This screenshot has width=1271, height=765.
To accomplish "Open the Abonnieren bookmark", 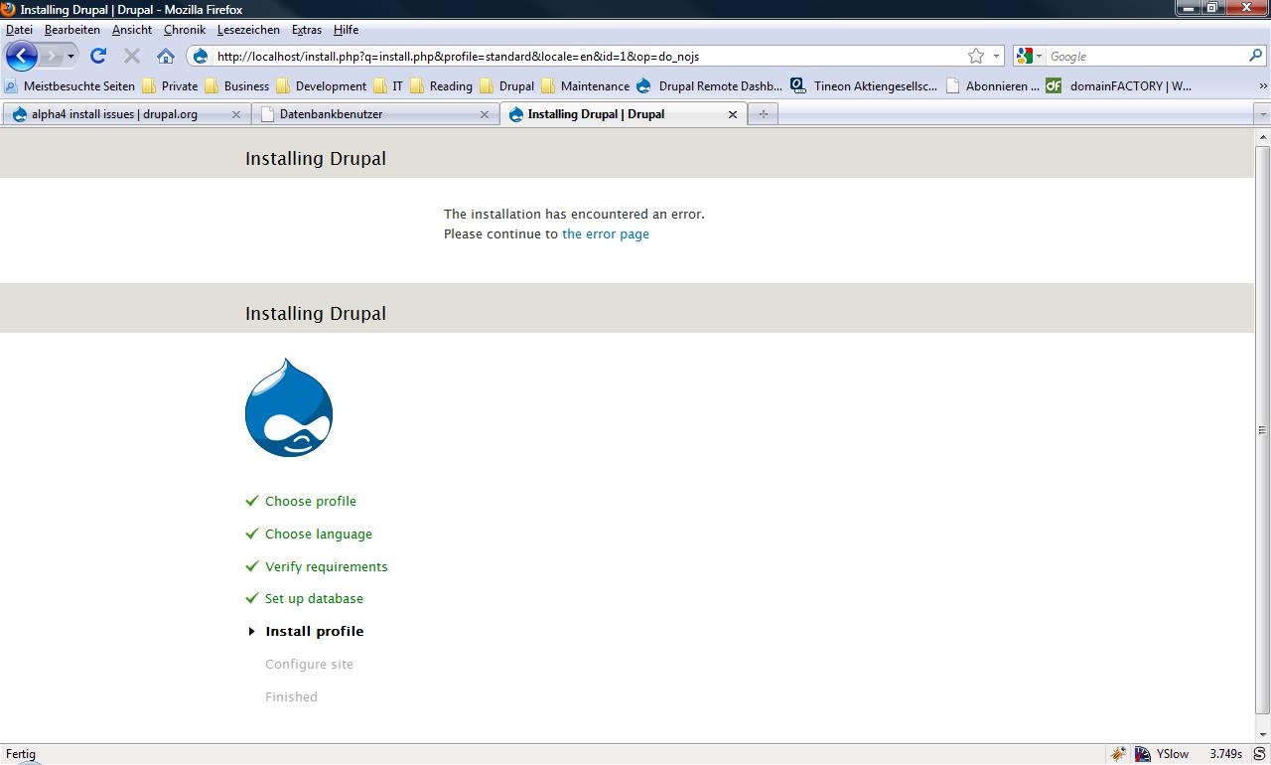I will (992, 86).
